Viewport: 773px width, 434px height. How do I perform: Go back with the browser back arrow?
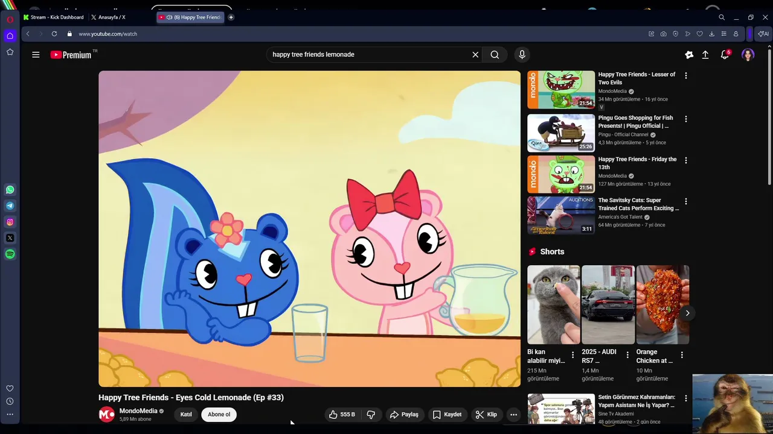28,34
